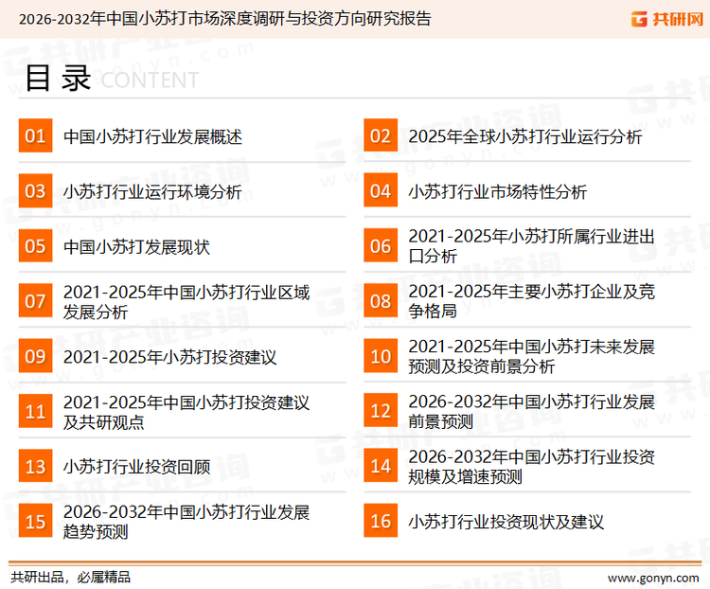The image size is (710, 589).
Task: Click the footer slogan 共研出品，必属精品
Action: [71, 578]
